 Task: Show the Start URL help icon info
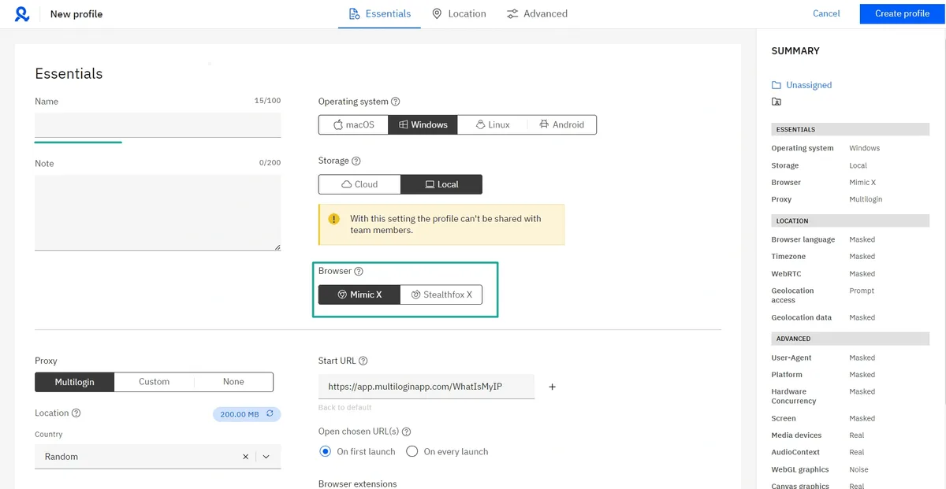click(363, 361)
